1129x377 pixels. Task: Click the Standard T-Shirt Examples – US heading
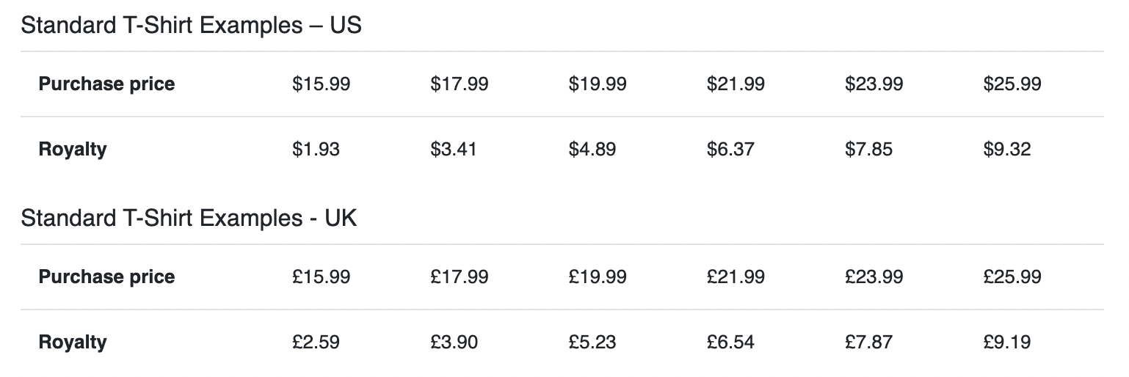pos(192,26)
